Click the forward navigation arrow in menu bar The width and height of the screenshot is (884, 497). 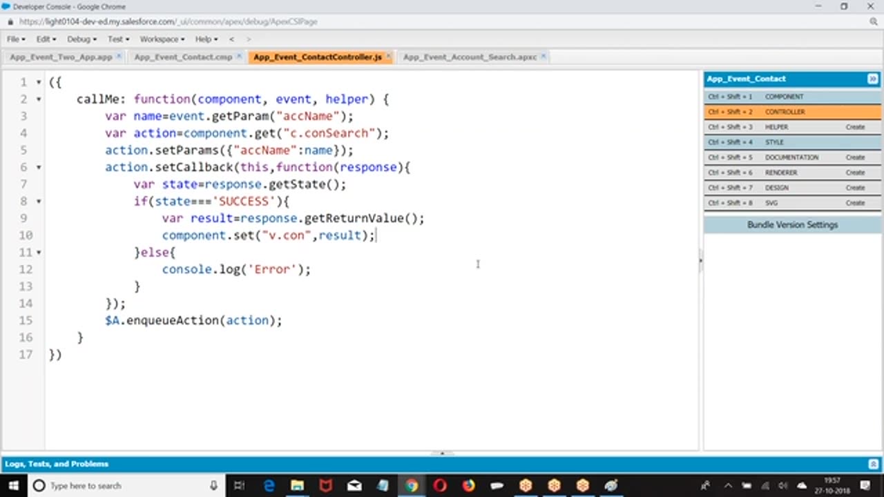249,39
